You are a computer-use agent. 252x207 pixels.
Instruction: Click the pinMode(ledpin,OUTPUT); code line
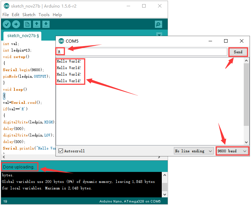27,77
